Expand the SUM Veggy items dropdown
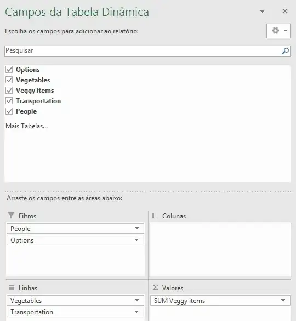Viewport: 296px width, 321px height. click(x=283, y=300)
